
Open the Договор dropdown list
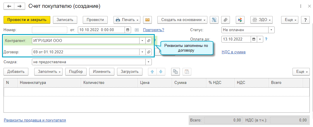142,52
